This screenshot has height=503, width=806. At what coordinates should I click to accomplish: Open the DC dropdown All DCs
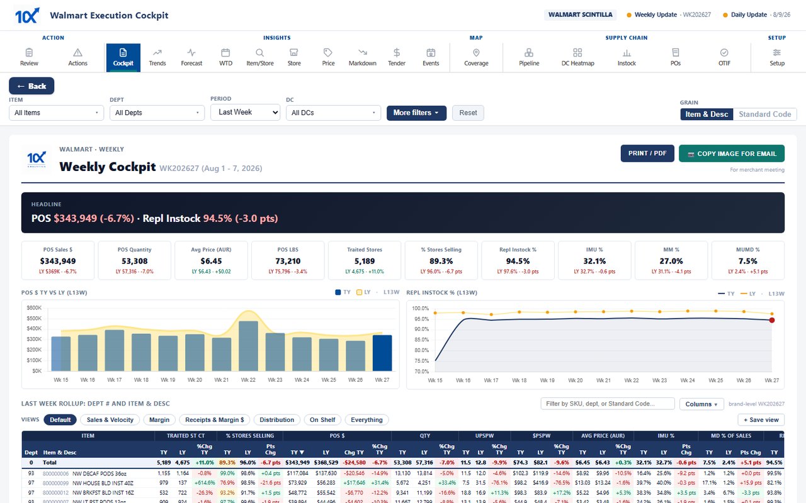[x=333, y=113]
